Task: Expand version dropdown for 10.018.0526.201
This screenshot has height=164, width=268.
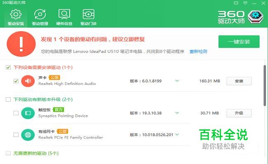Action: coord(177,134)
